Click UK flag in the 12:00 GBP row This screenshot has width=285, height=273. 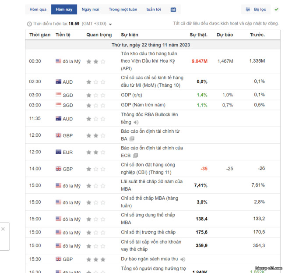coord(58,135)
